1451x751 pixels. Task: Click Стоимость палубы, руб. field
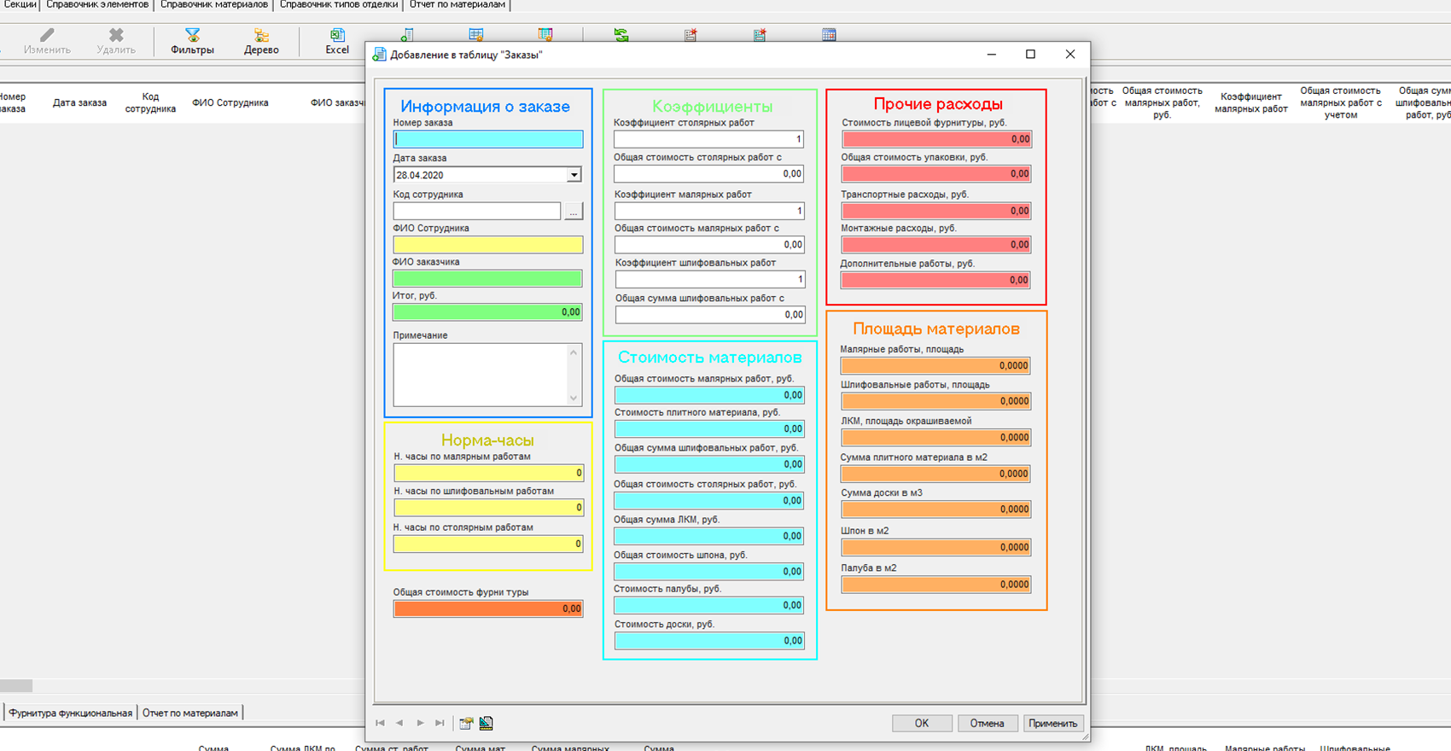[x=709, y=605]
